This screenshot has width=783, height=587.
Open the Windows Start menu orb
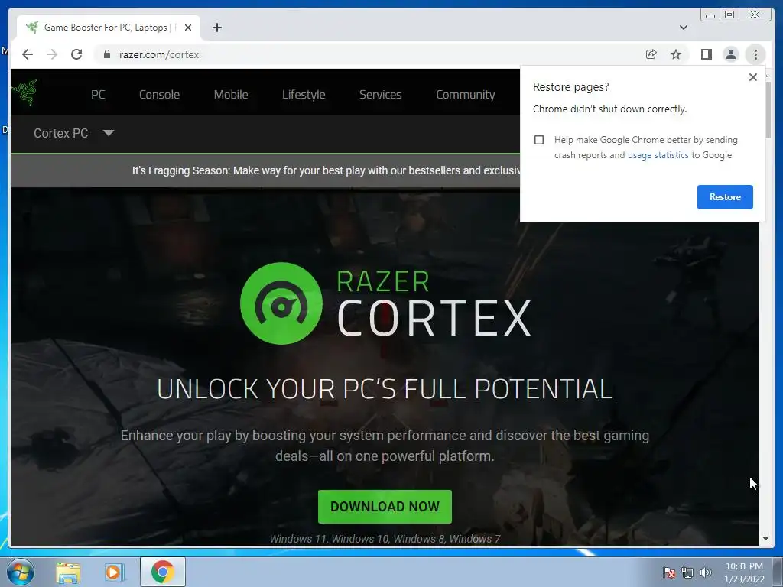(x=21, y=572)
